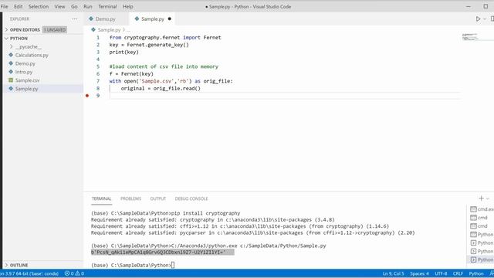Click line number 5 in gutter
Image resolution: width=494 pixels, height=278 pixels.
[x=98, y=66]
